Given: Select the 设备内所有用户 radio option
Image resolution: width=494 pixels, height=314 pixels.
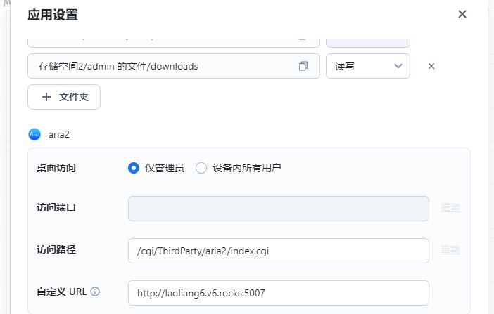Looking at the screenshot, I should click(201, 168).
